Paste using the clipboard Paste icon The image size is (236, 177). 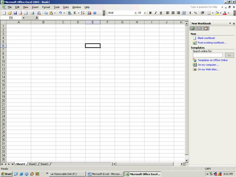[51, 13]
